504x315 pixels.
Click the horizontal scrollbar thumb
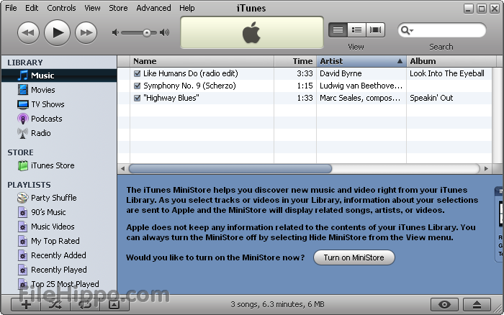tap(230, 168)
